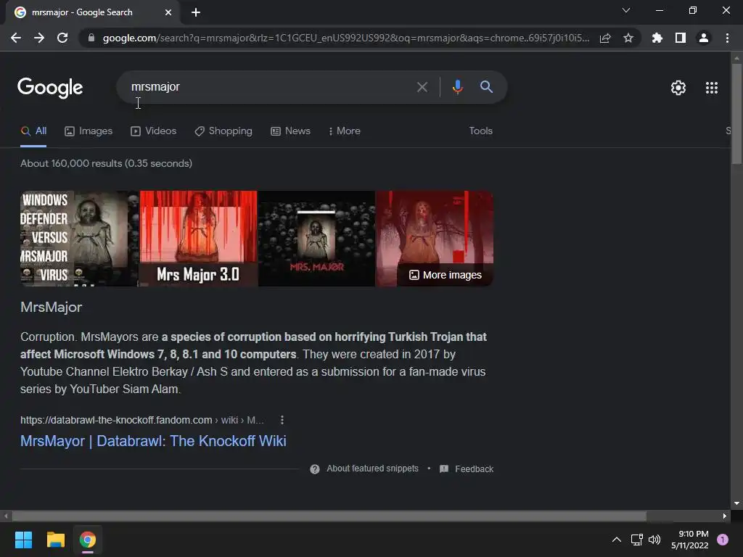
Task: Submit search with the magnifier icon
Action: [487, 87]
